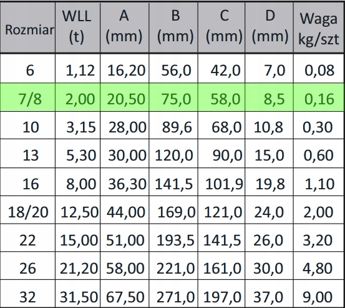Select the D (mm) header cell
Screen dimensions: 345x308
tap(269, 27)
